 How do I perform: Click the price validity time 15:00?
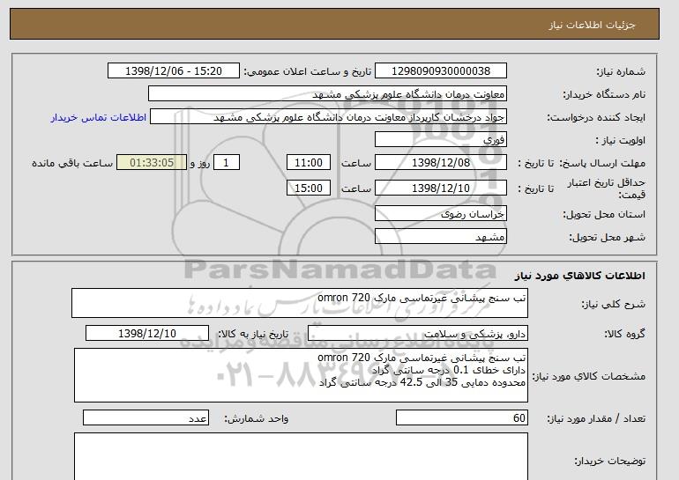pos(309,188)
